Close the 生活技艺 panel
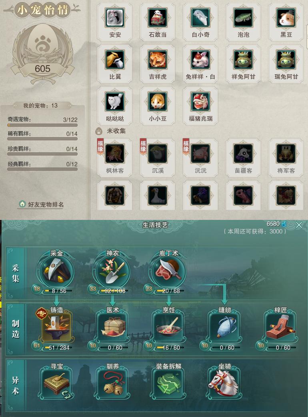308x417 pixels. point(299,225)
